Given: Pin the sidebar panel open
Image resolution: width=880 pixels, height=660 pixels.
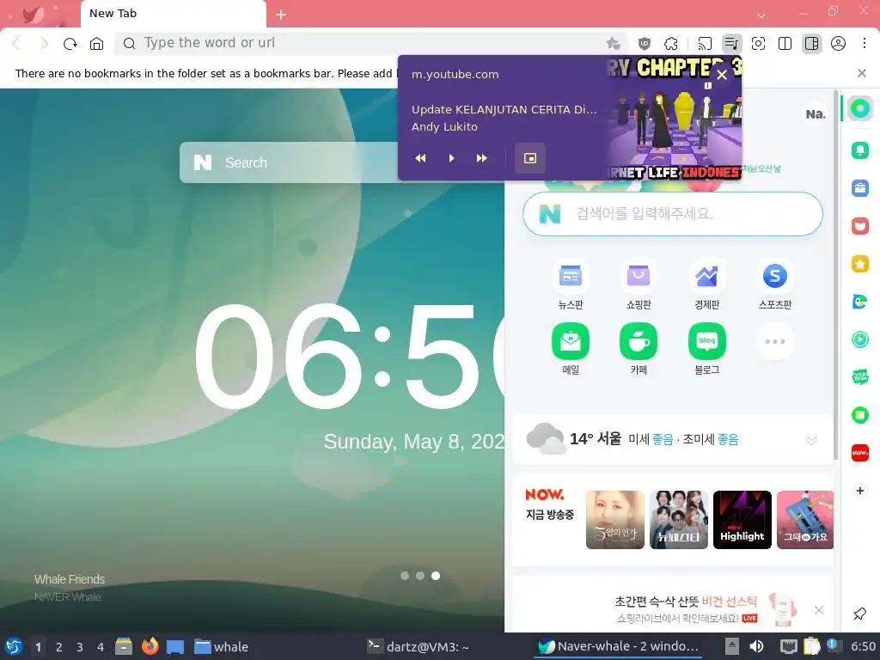Looking at the screenshot, I should click(859, 614).
